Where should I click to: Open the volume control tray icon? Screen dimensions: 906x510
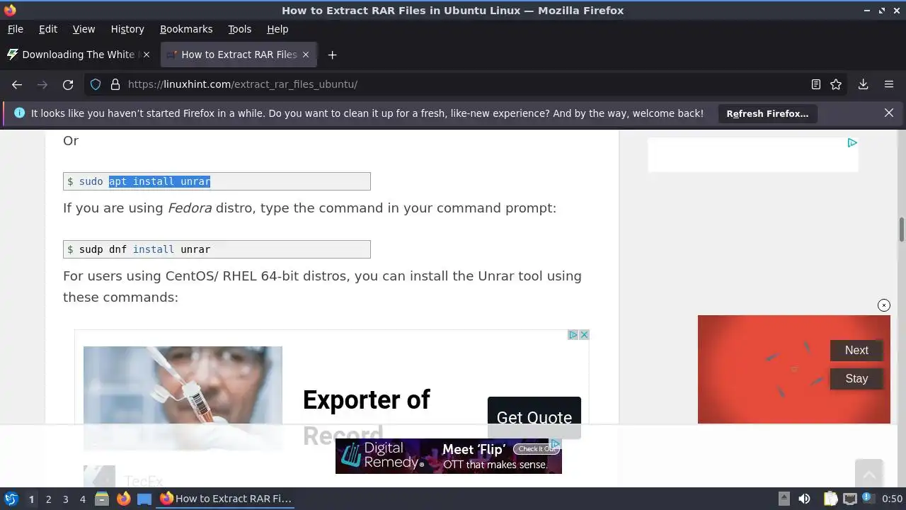pyautogui.click(x=804, y=499)
